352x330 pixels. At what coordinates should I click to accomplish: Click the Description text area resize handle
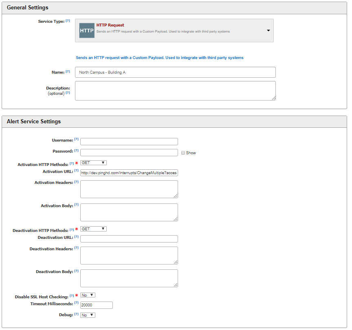[x=274, y=98]
